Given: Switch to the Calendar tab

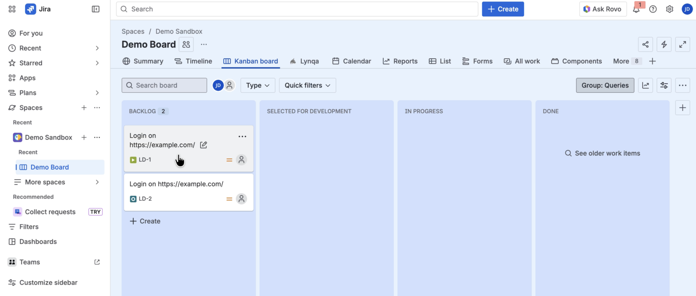Looking at the screenshot, I should pyautogui.click(x=352, y=61).
